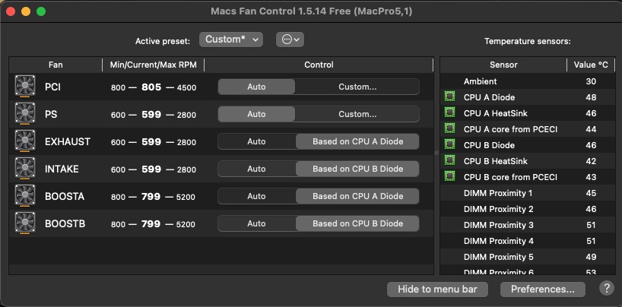
Task: Switch INTAKE fan to Auto
Action: pyautogui.click(x=256, y=169)
